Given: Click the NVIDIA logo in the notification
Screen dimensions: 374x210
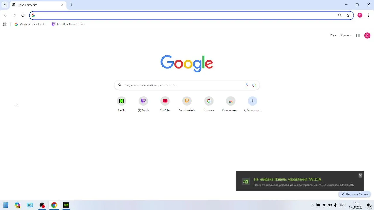Looking at the screenshot, I should tap(245, 182).
